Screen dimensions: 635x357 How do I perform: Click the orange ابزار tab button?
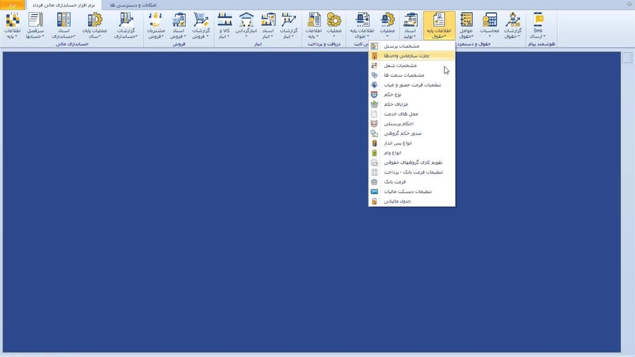click(x=12, y=5)
